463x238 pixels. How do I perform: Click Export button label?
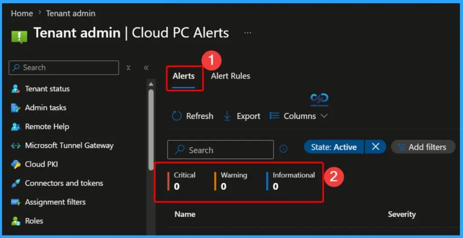(248, 116)
